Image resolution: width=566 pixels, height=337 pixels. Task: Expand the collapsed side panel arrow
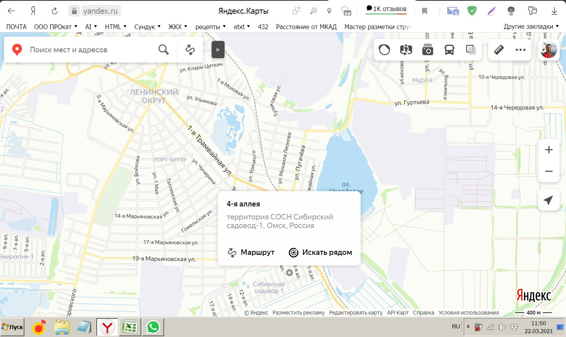point(218,50)
